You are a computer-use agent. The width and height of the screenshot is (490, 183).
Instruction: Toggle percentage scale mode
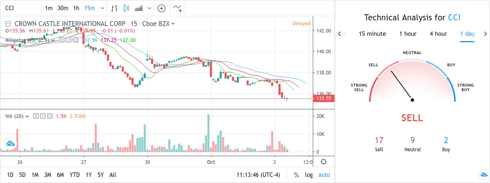[296, 175]
